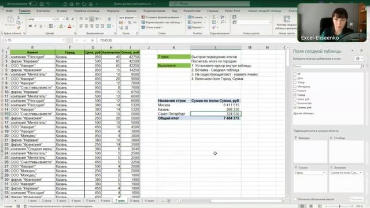
Task: Click the Format Painter brush icon
Action: (x=18, y=28)
